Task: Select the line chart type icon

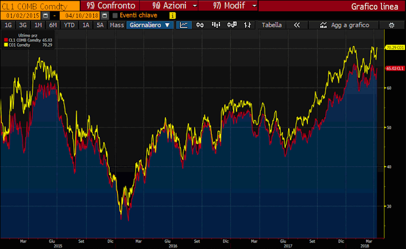Action: coord(184,25)
